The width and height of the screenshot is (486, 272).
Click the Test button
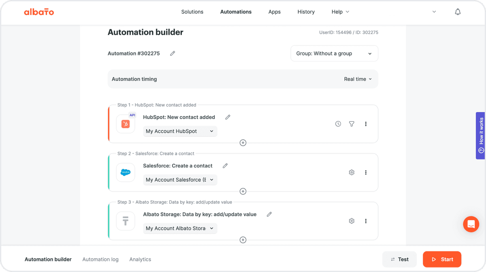point(399,259)
